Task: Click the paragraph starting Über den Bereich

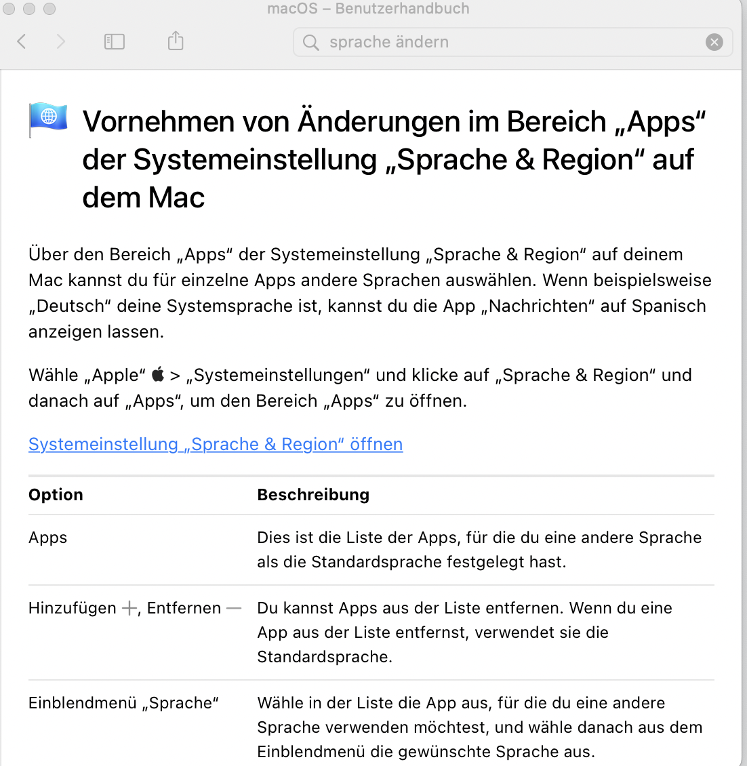Action: pos(370,293)
